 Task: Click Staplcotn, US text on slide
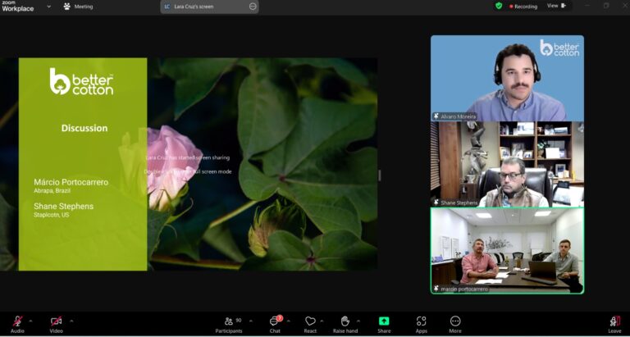click(51, 215)
